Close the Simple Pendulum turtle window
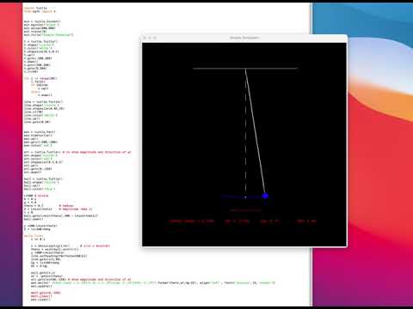413x309 pixels. tap(145, 38)
